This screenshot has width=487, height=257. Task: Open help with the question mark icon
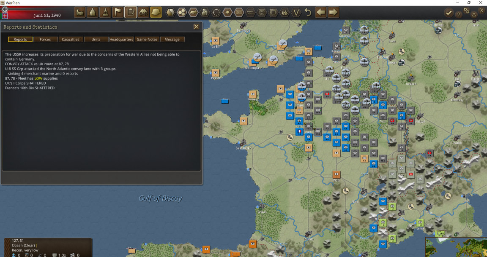click(x=458, y=14)
